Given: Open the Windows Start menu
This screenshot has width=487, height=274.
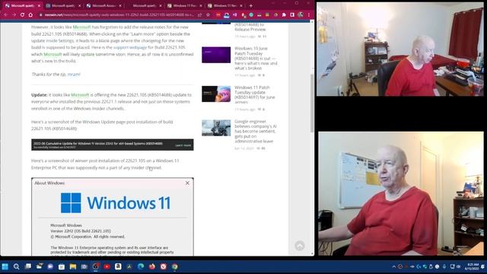Looking at the screenshot, I should 5,266.
